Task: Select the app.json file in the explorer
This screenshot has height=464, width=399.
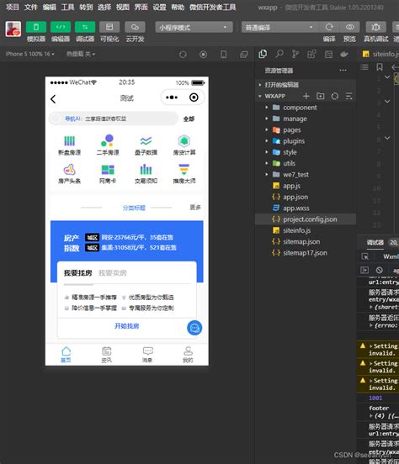Action: [x=295, y=197]
